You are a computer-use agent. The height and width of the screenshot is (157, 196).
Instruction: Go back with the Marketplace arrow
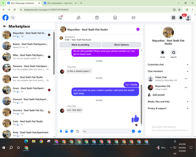tap(5, 26)
